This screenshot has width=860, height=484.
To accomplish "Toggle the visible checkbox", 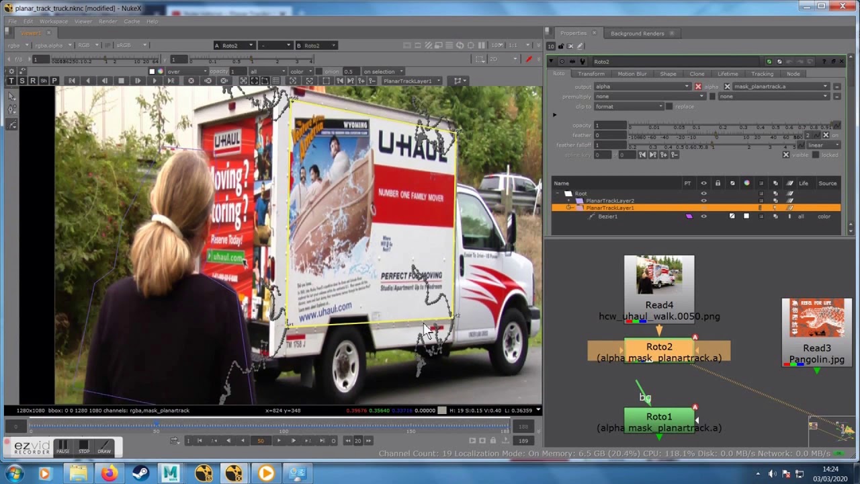I will click(786, 155).
